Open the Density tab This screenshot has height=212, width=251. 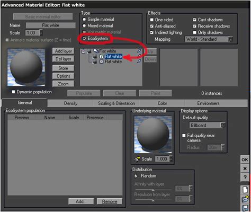[70, 103]
